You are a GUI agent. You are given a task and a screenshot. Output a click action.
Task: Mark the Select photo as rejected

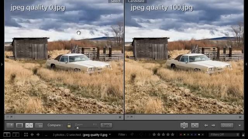(11, 117)
